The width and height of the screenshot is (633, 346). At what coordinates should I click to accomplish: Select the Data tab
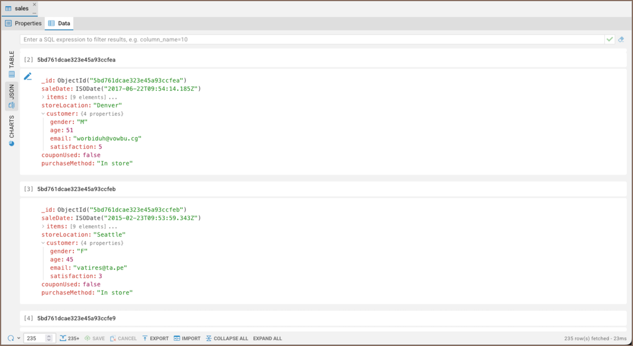59,23
